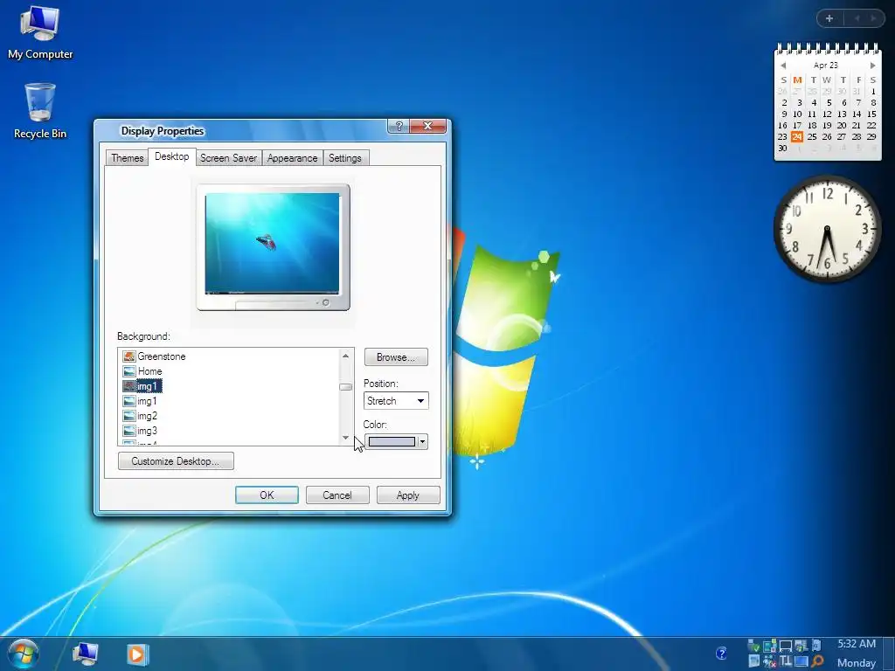Click Monday day label in the taskbar
895x671 pixels.
click(857, 663)
